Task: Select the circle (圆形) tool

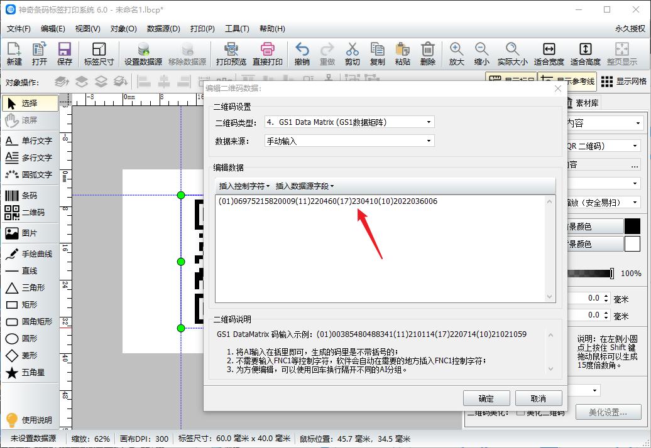Action: [30, 339]
